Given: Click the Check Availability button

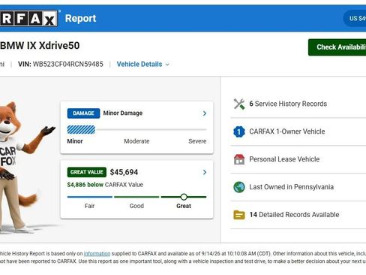Looking at the screenshot, I should click(x=337, y=47).
